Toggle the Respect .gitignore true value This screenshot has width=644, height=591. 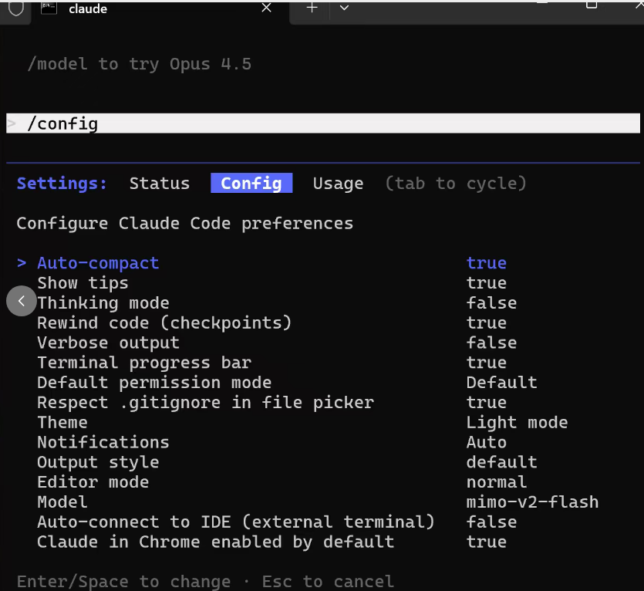[x=487, y=403]
